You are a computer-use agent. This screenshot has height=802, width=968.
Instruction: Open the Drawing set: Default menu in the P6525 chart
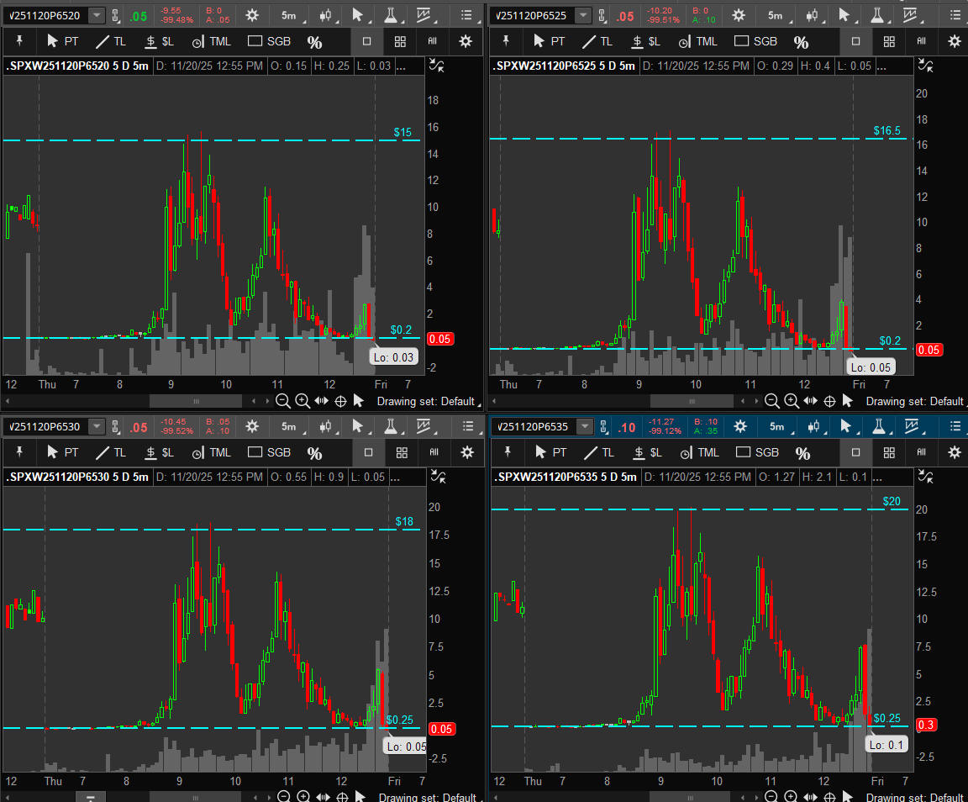coord(914,402)
